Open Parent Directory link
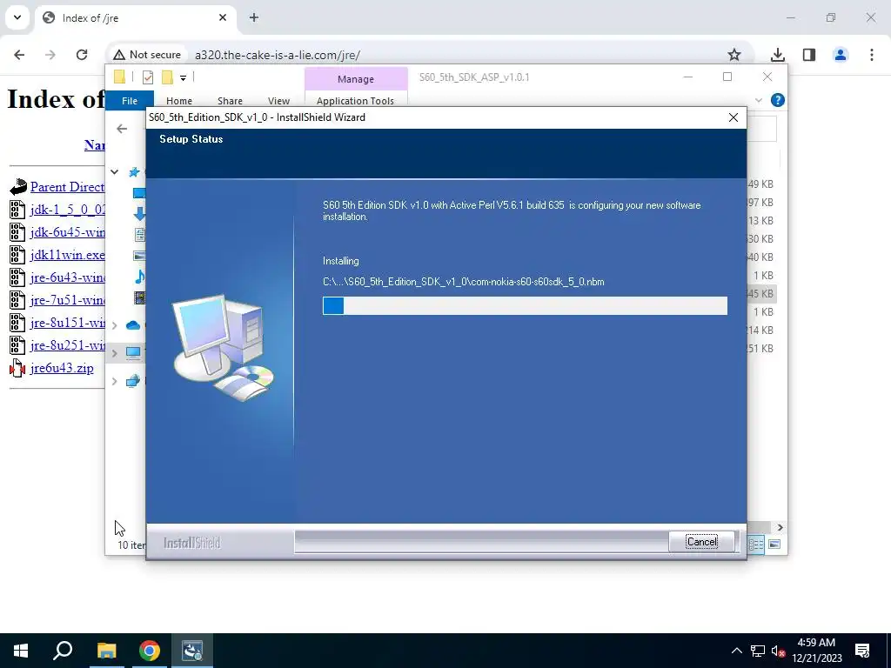Image resolution: width=891 pixels, height=668 pixels. (x=67, y=187)
